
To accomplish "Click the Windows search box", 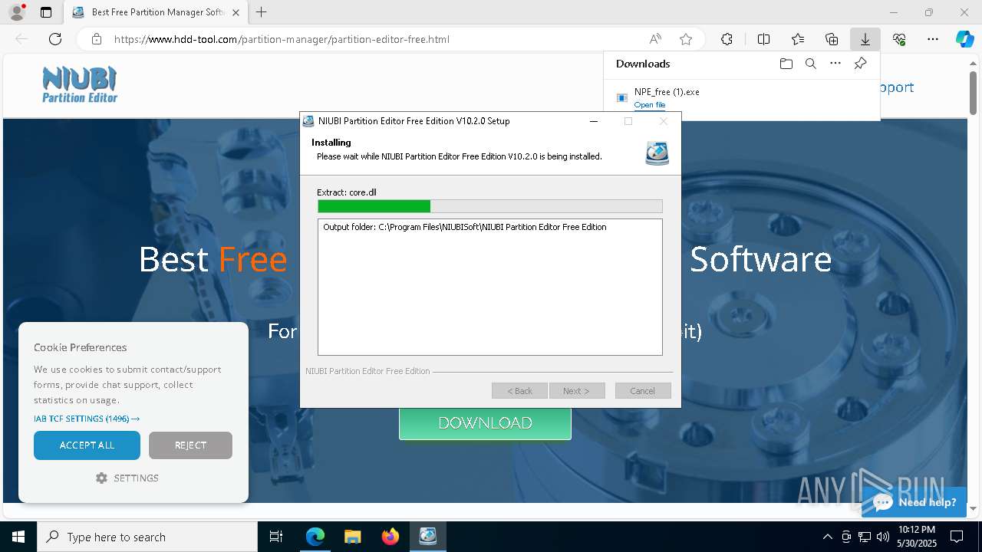I will point(147,537).
